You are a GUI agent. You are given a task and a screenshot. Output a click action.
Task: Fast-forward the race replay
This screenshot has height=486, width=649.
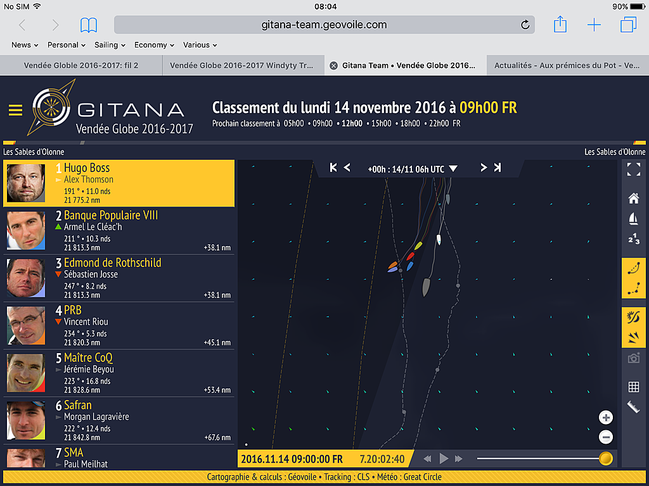point(459,459)
